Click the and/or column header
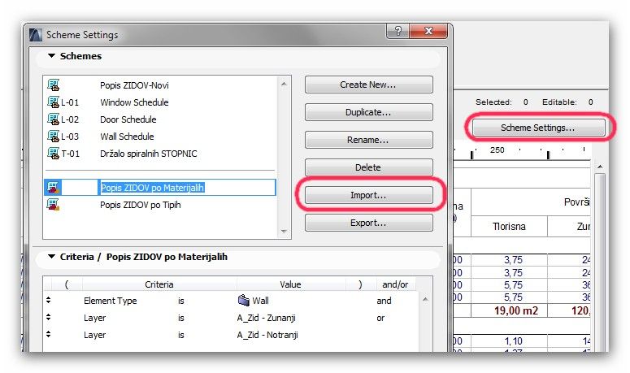Viewport: 630px width, 373px height. 395,284
